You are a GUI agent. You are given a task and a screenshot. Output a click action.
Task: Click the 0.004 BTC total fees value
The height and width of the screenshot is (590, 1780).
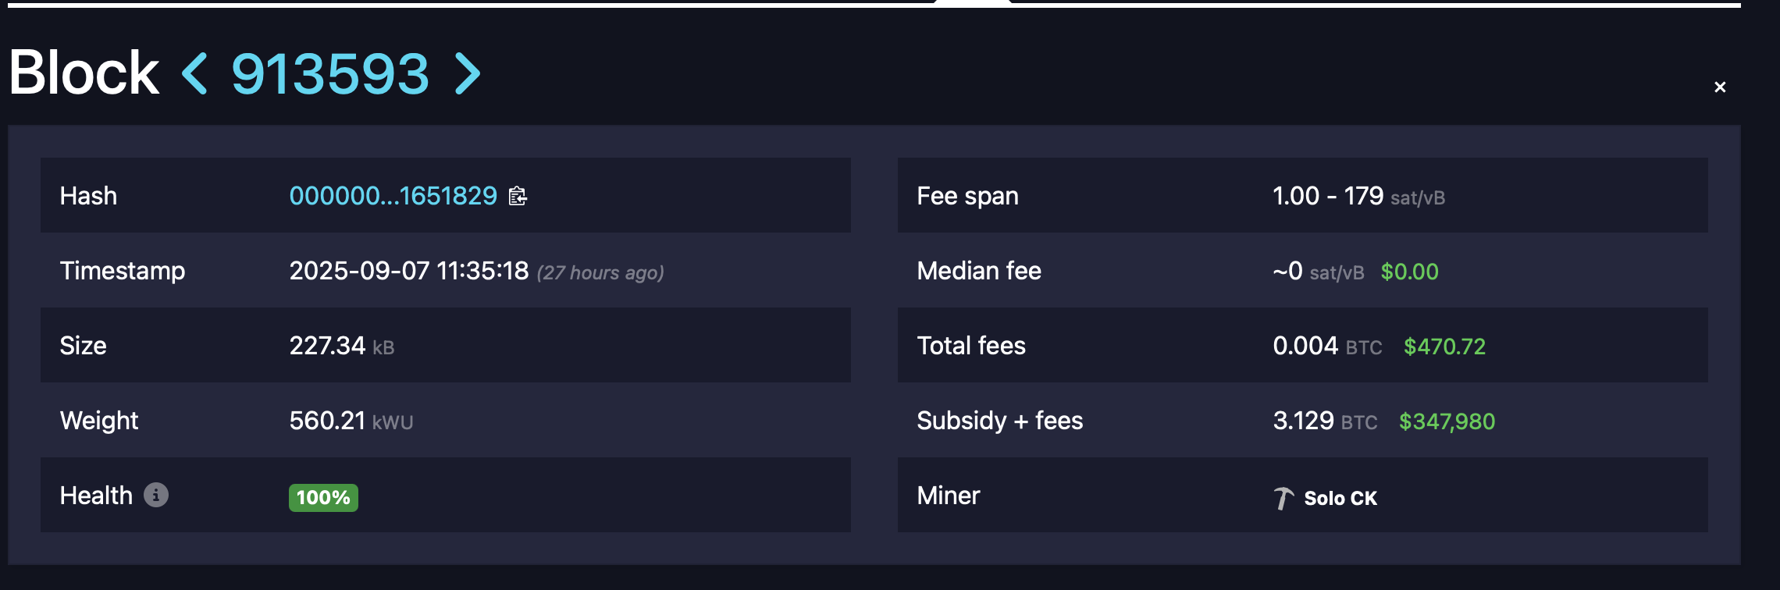tap(1327, 346)
